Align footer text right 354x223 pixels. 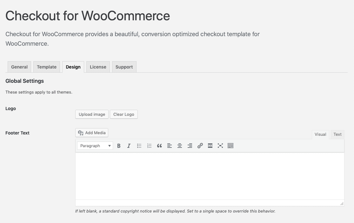pos(190,146)
